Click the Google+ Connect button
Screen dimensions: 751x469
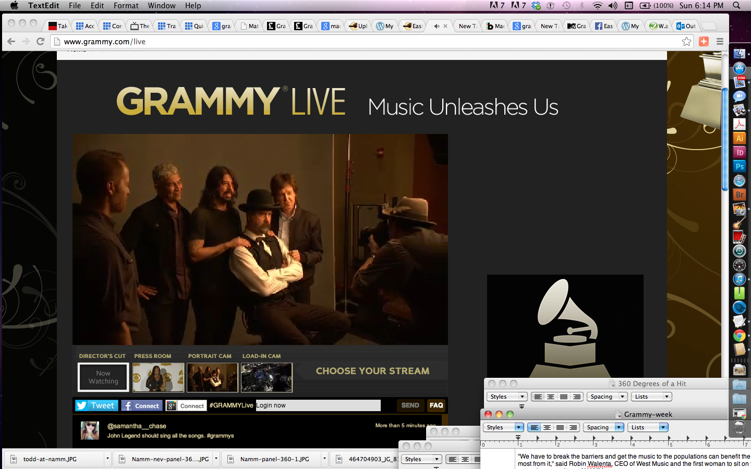click(x=186, y=405)
